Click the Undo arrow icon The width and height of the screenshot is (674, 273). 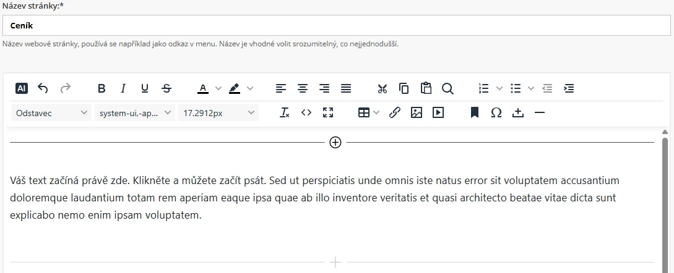tap(43, 88)
